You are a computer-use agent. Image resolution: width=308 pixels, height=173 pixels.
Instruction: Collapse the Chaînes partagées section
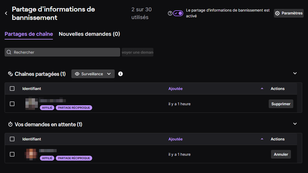(295, 73)
